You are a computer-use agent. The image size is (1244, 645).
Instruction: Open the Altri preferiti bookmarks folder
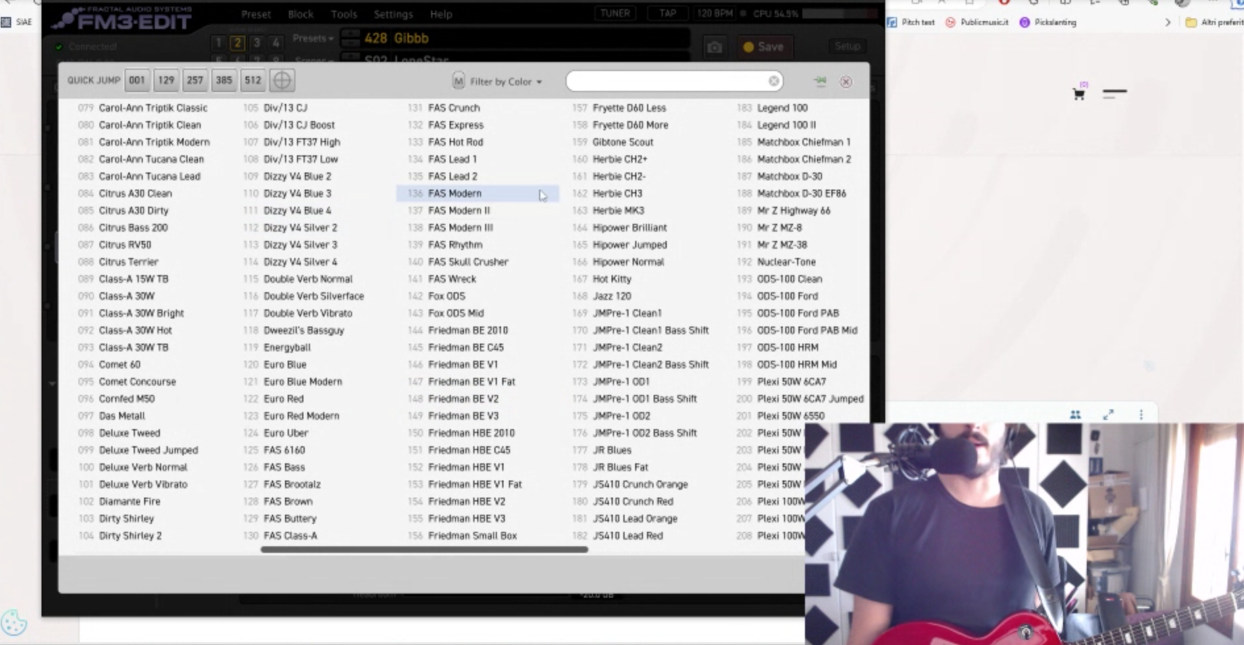1214,22
